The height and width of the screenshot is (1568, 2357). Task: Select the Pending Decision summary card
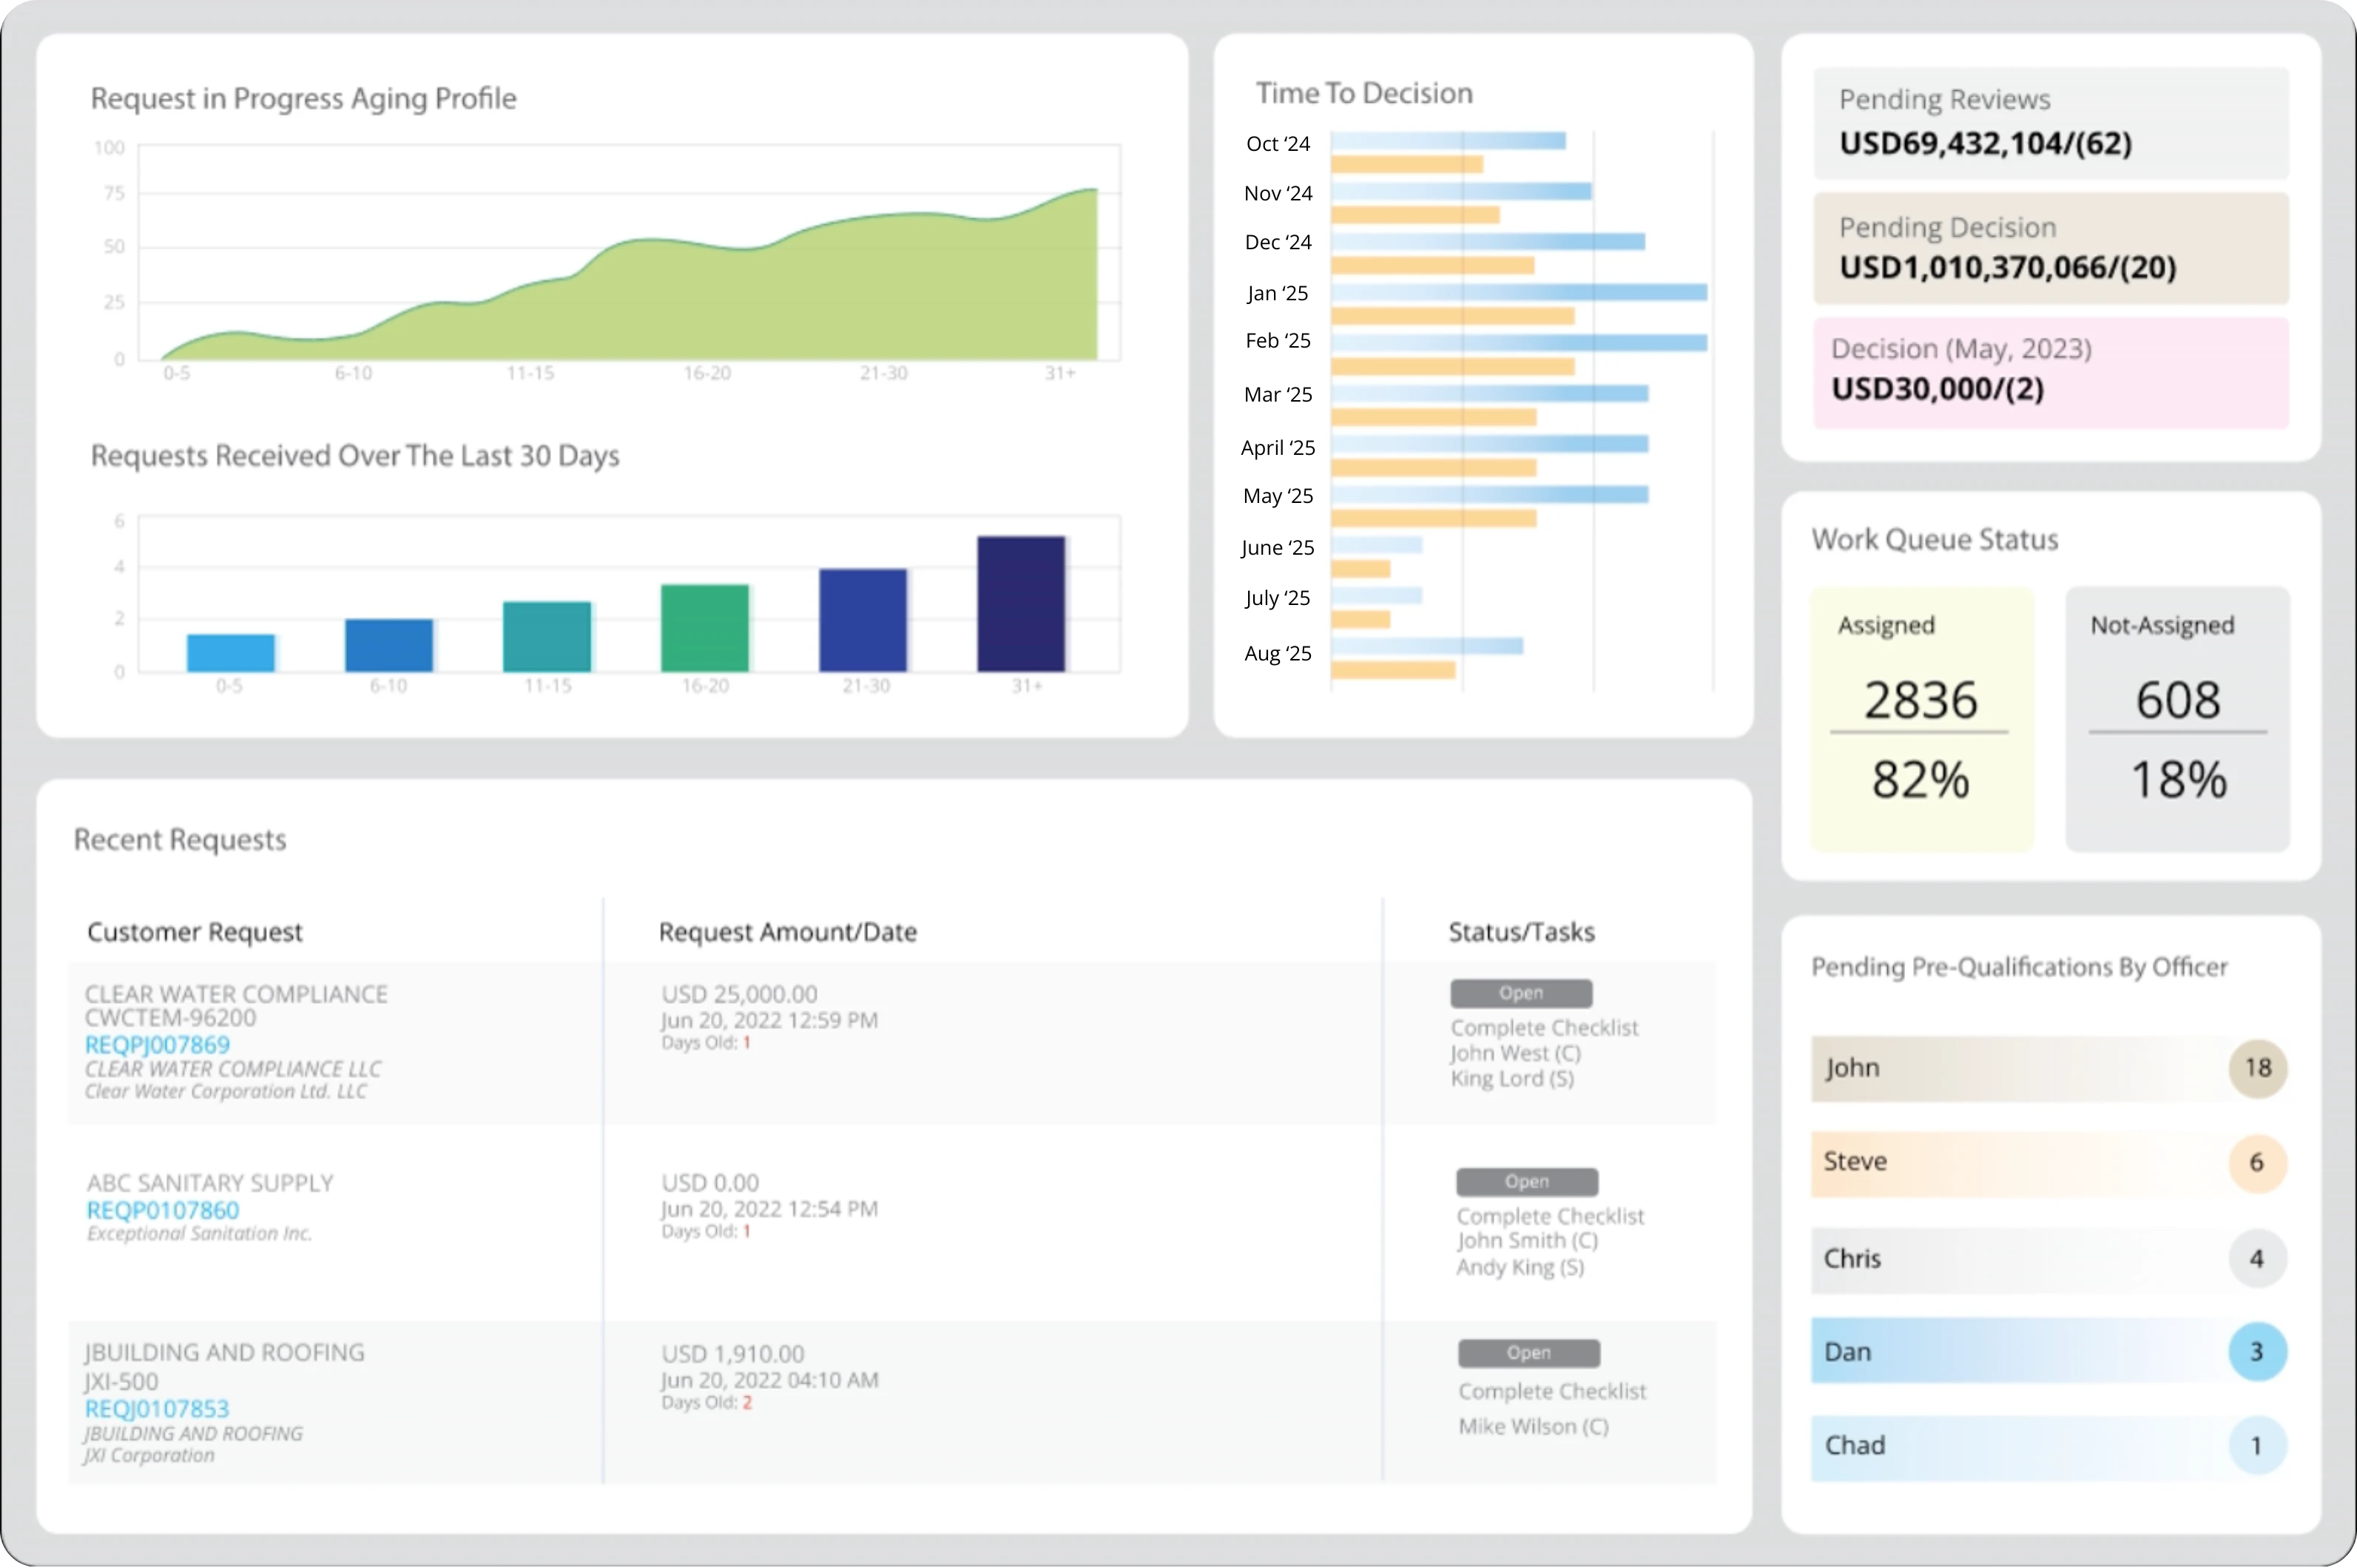tap(2050, 248)
